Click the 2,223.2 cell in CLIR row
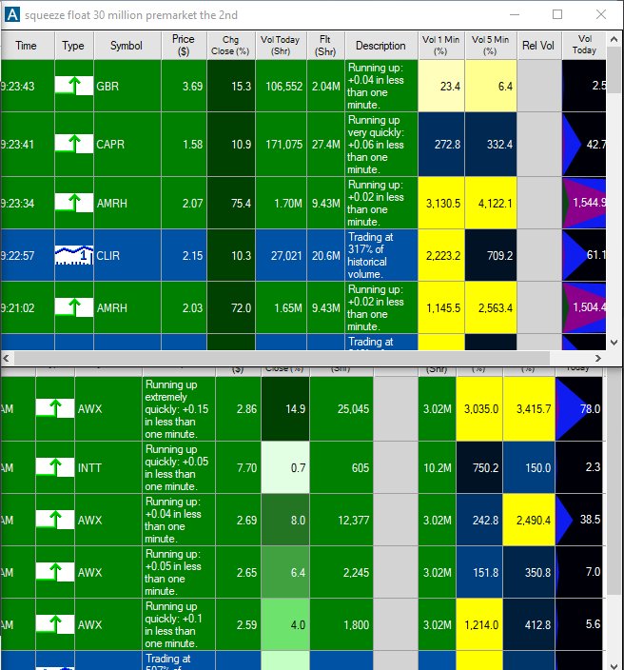Image resolution: width=624 pixels, height=670 pixels. tap(441, 255)
